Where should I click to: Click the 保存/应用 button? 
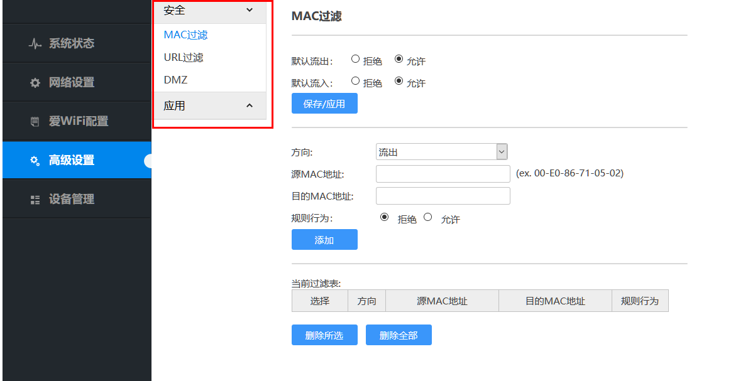pos(324,104)
